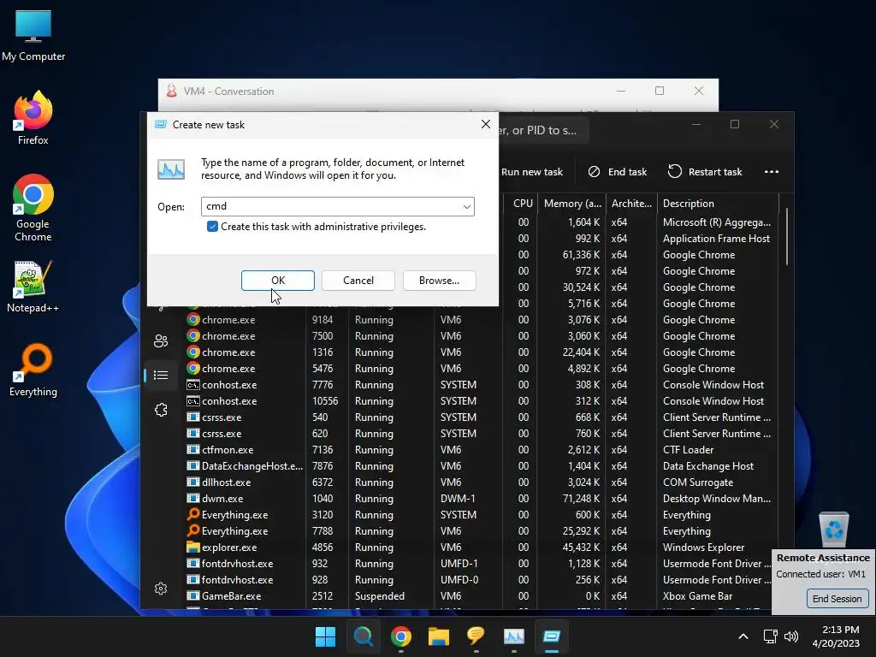Switch to the conversation app on taskbar

[476, 636]
